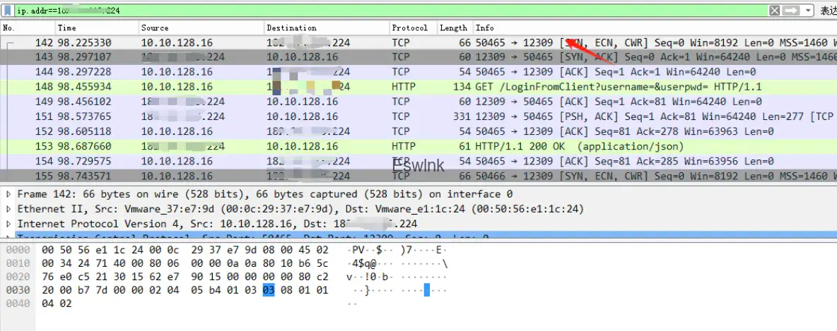
Task: Click the Length column header
Action: point(453,28)
